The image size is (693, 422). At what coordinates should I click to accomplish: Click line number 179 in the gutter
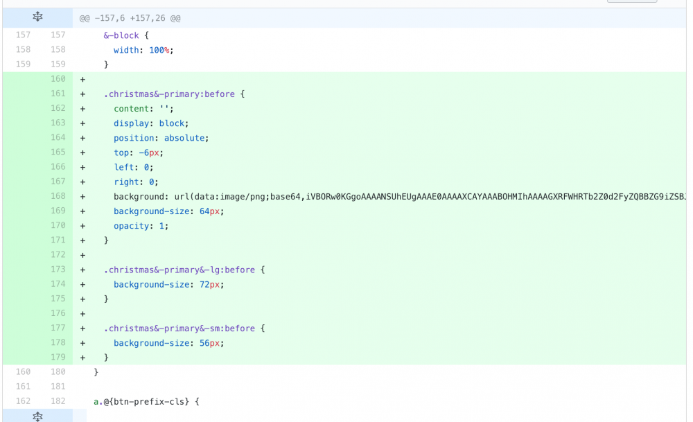[58, 358]
